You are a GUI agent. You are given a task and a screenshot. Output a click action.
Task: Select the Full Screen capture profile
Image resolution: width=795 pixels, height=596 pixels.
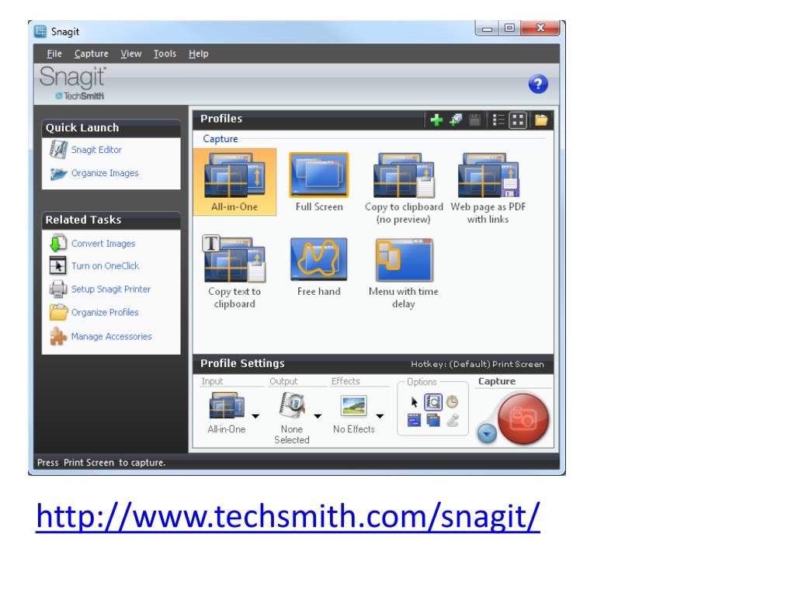pyautogui.click(x=319, y=182)
